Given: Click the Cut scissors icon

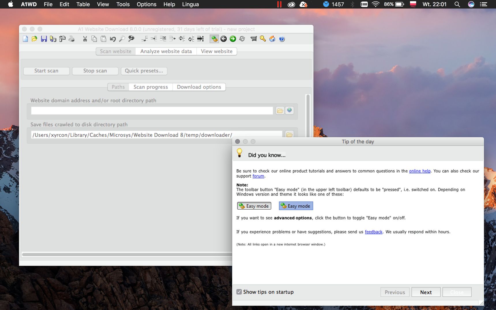Looking at the screenshot, I should [85, 39].
